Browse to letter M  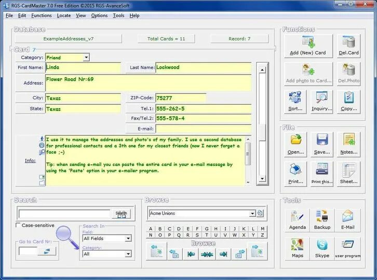click(x=263, y=229)
